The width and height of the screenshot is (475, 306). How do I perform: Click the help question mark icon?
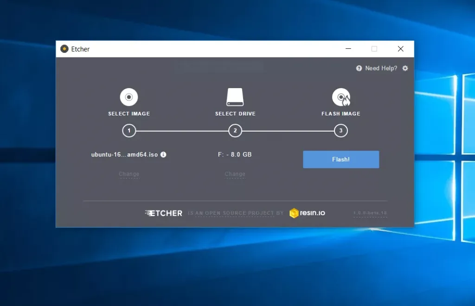click(x=359, y=68)
